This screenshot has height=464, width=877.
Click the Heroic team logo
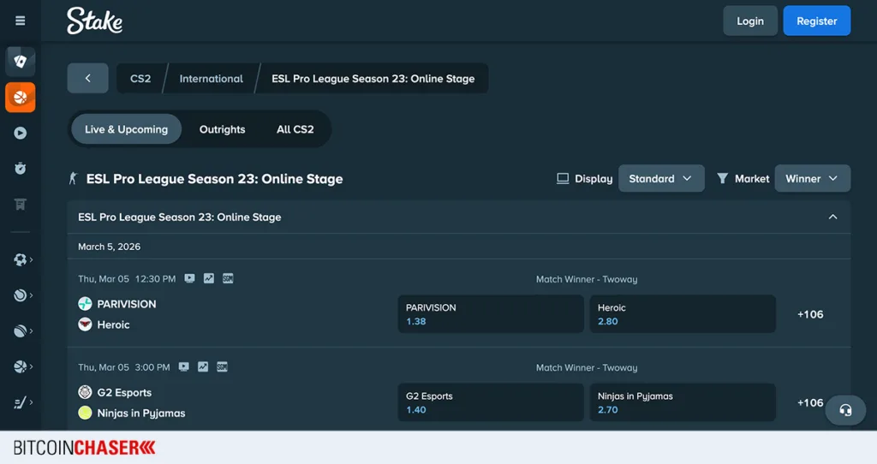point(85,324)
